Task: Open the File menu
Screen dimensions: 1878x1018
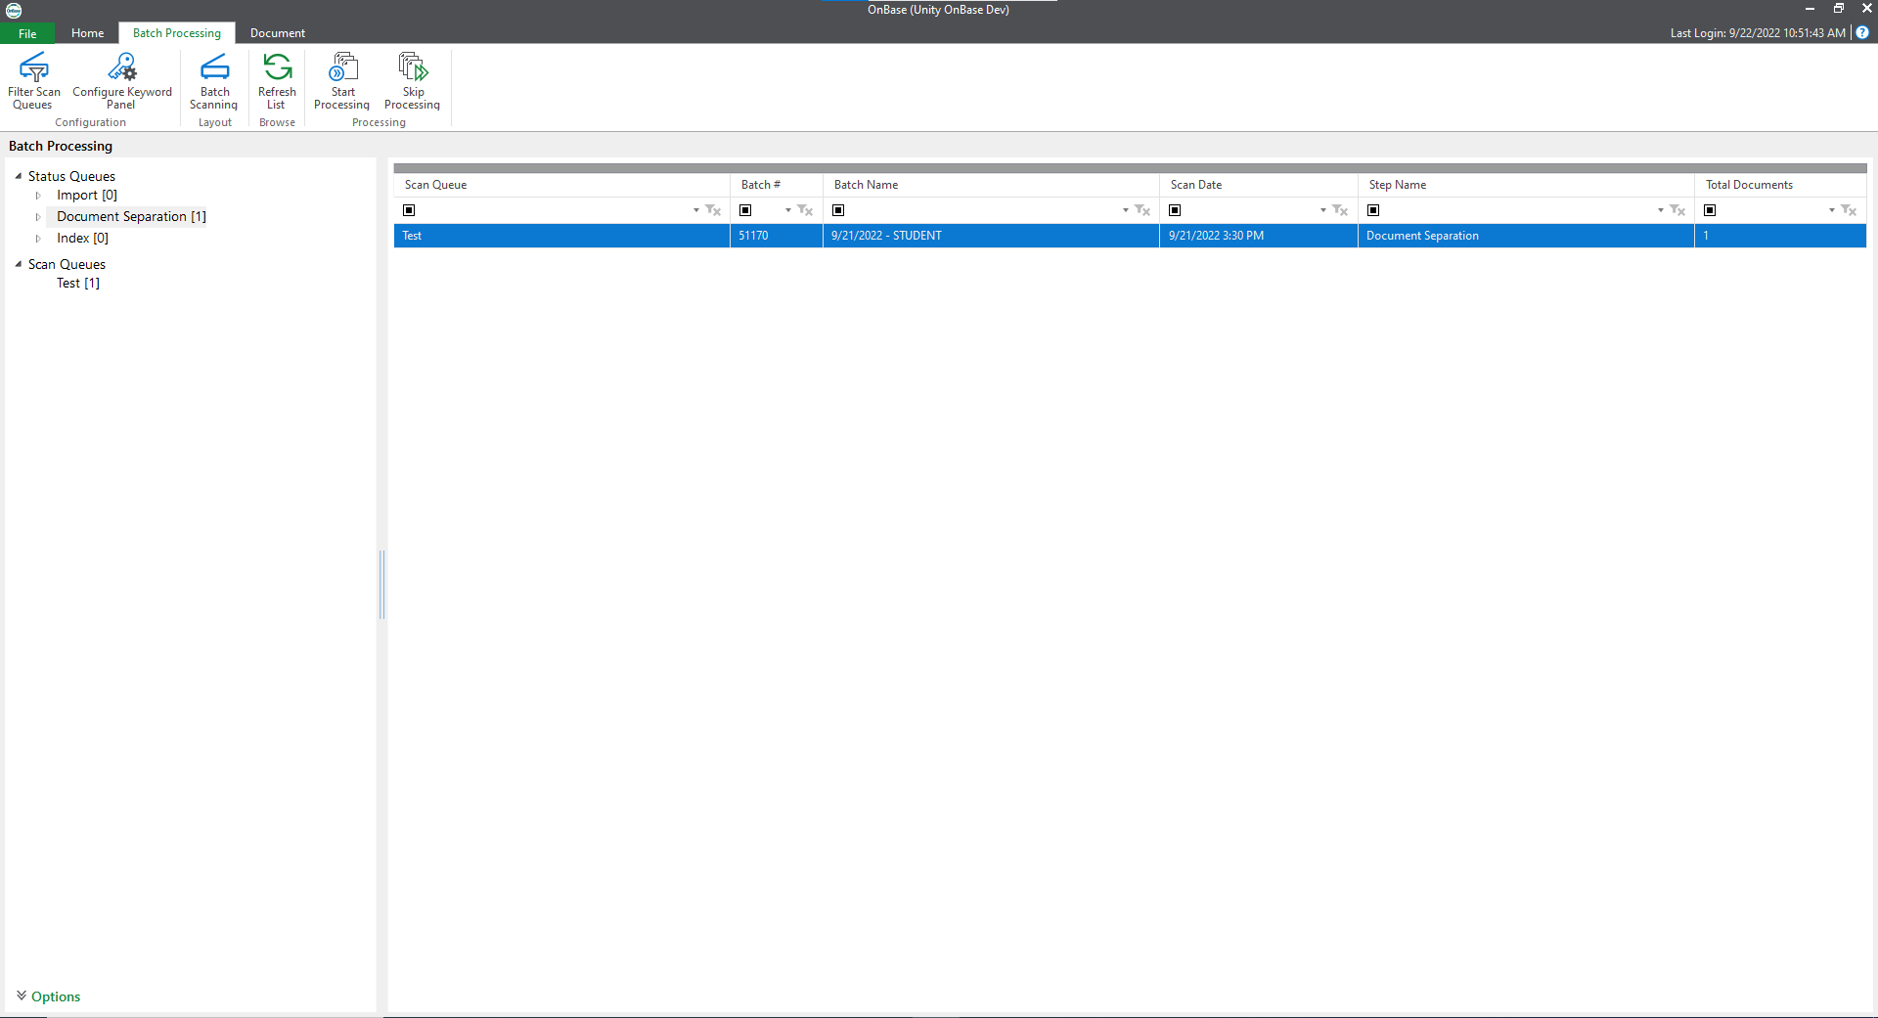Action: tap(27, 32)
